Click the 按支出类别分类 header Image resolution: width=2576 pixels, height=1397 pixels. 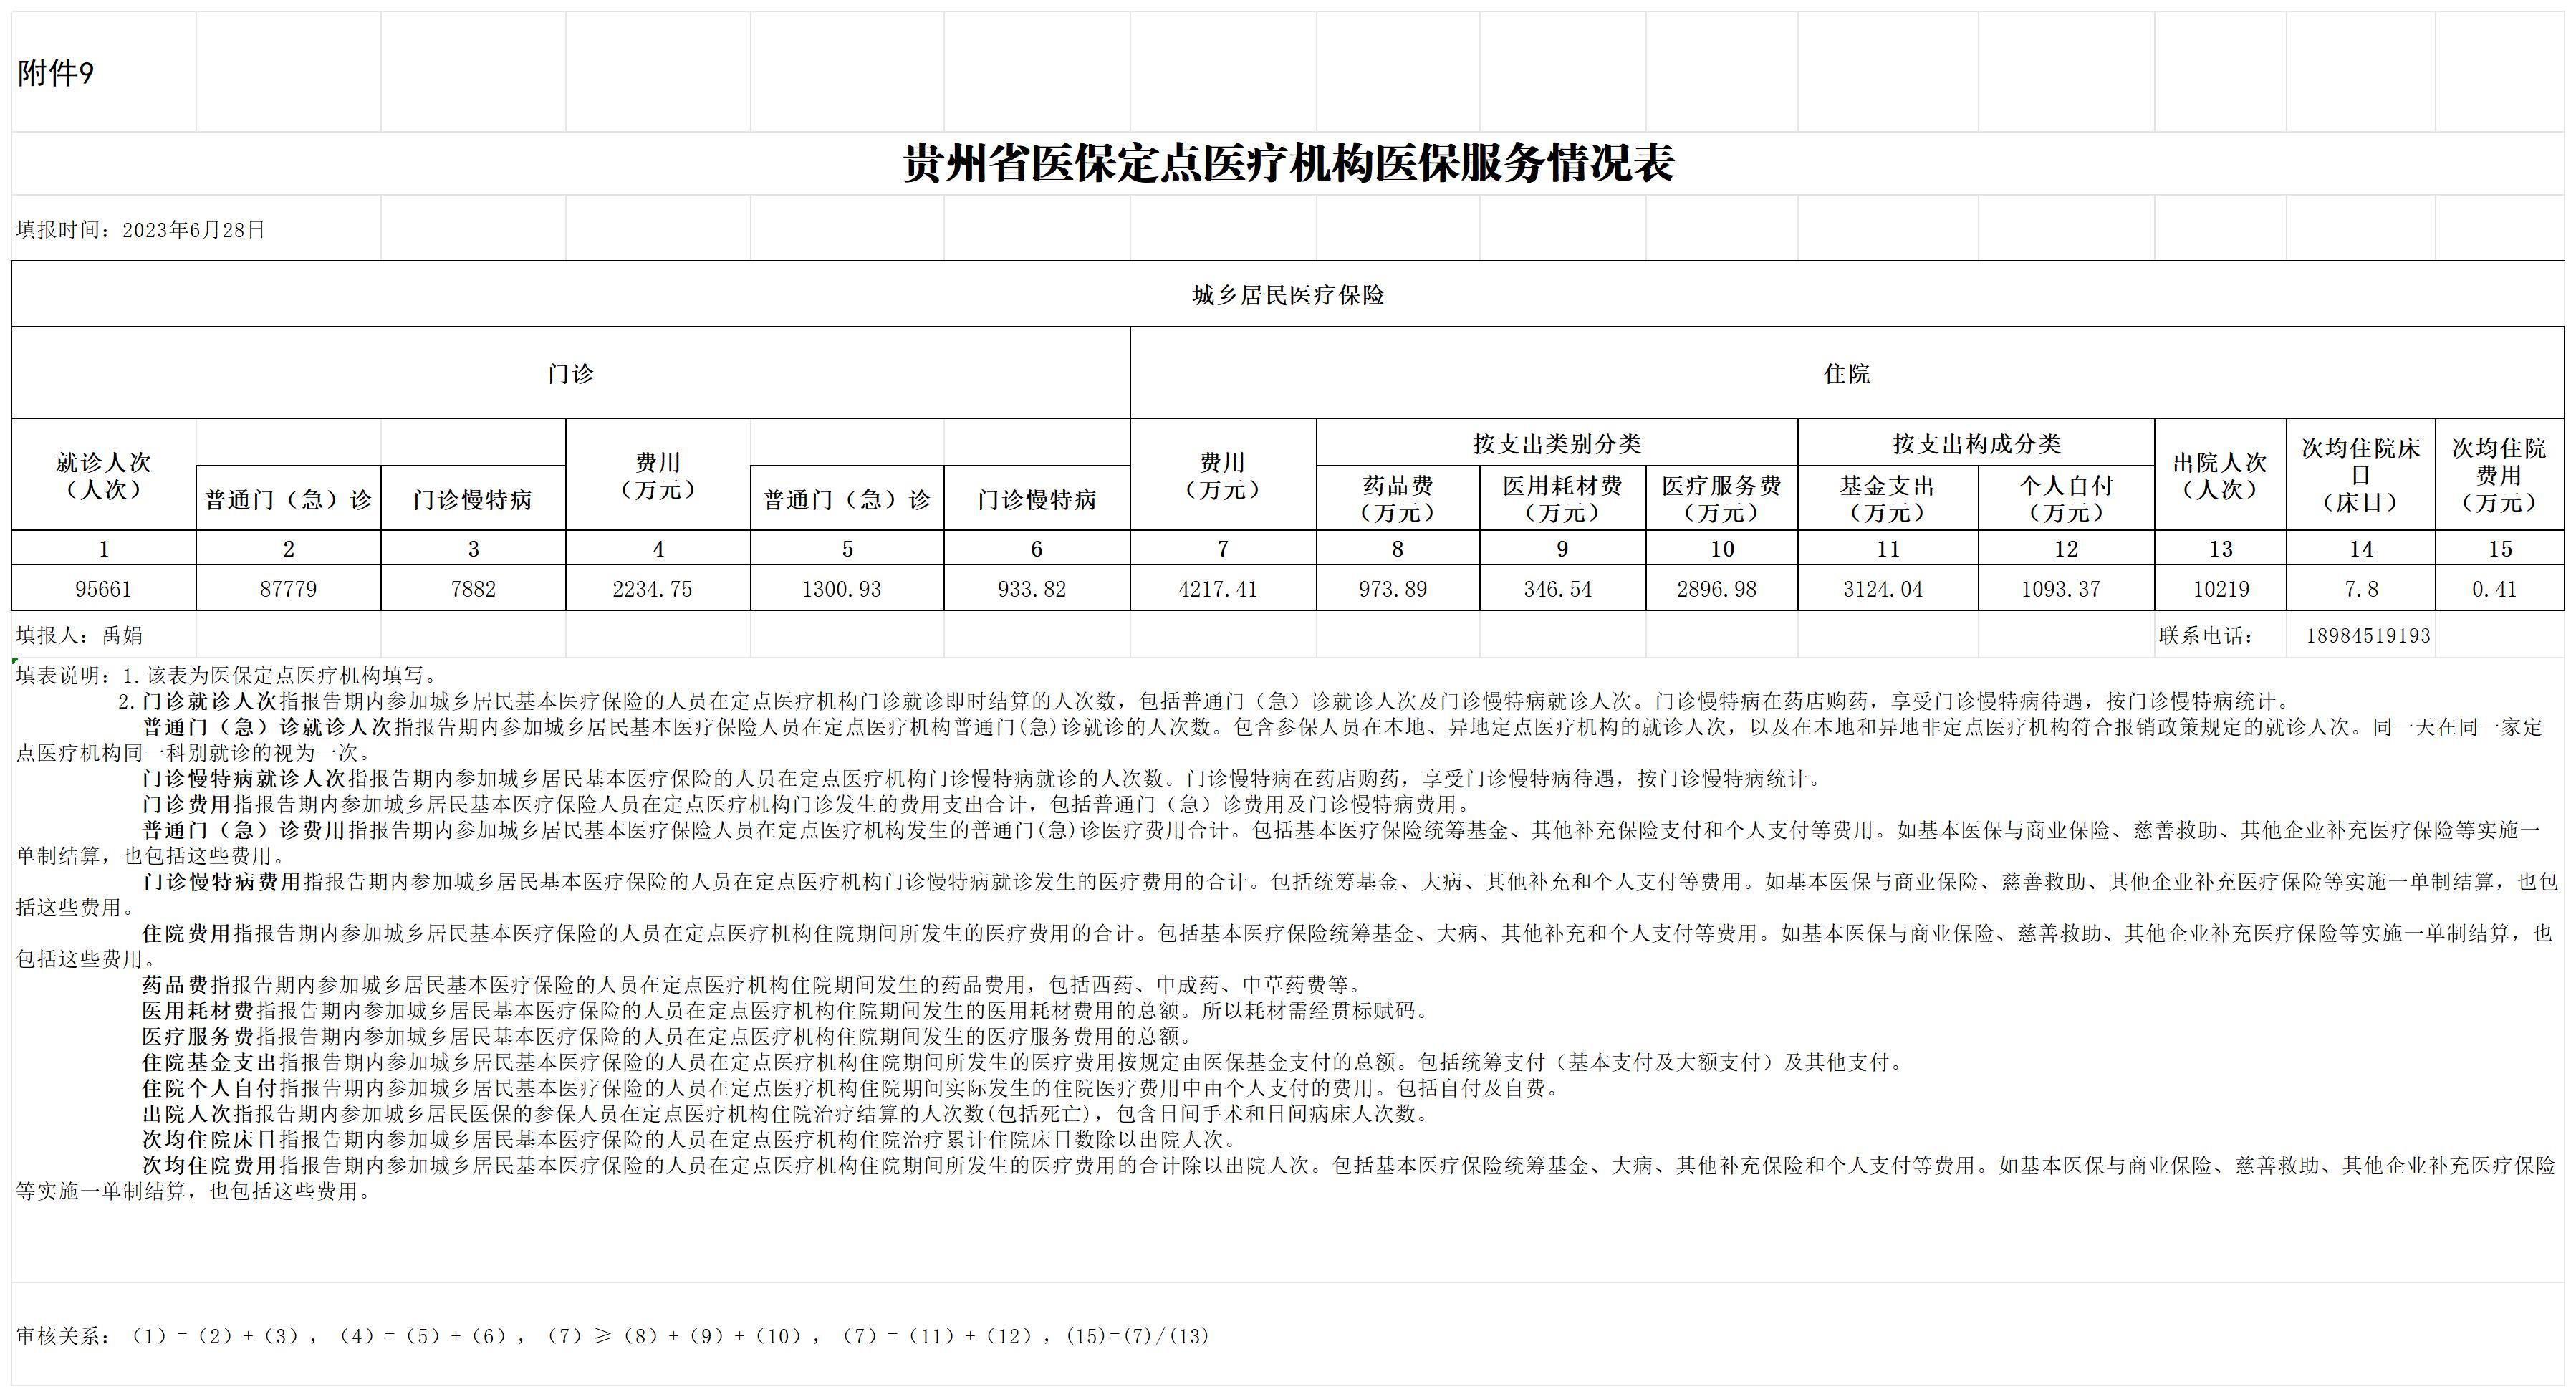(1557, 443)
